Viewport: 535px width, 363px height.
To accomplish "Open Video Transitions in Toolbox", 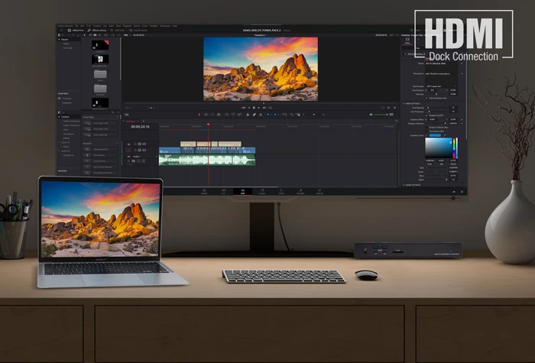I will coord(71,121).
